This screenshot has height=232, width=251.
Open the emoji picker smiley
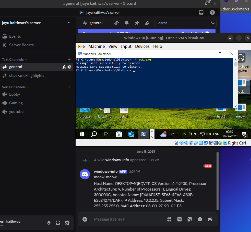(200, 219)
